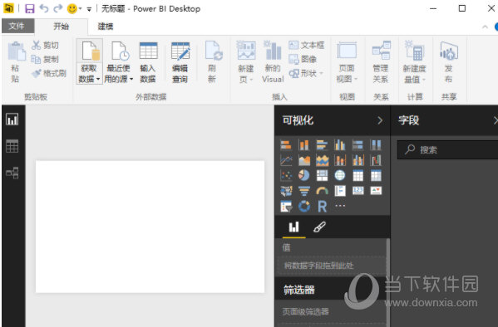The image size is (498, 327).
Task: Select the stacked column chart visual
Action: (304, 145)
